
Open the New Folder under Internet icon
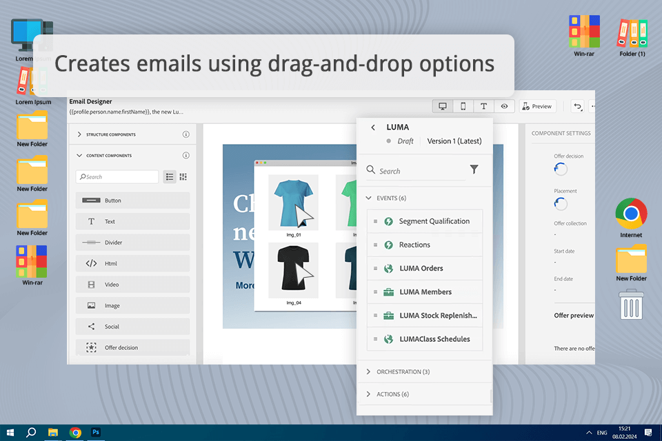(x=631, y=263)
